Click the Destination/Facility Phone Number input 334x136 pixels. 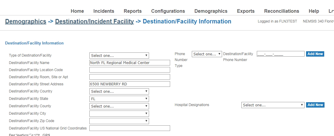281,54
